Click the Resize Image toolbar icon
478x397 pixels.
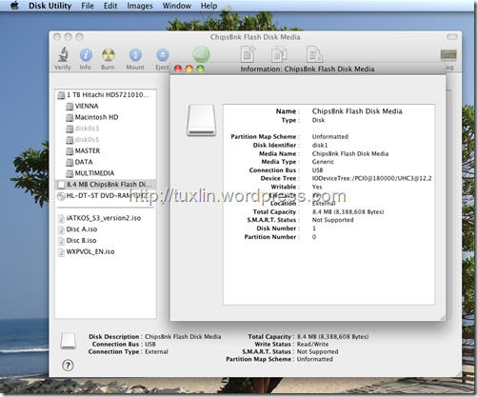click(314, 54)
